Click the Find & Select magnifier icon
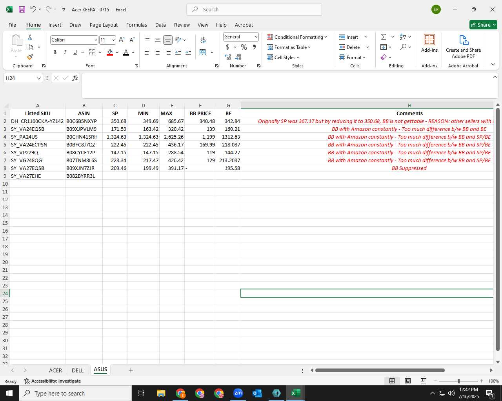Image resolution: width=502 pixels, height=401 pixels. pyautogui.click(x=403, y=47)
